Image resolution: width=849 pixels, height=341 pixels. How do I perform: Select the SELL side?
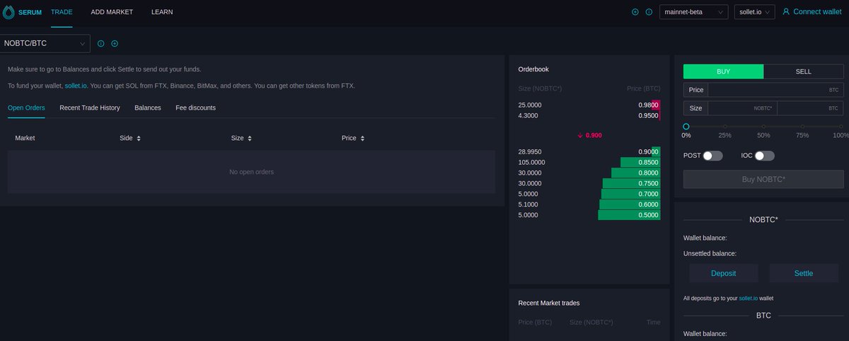pyautogui.click(x=804, y=71)
